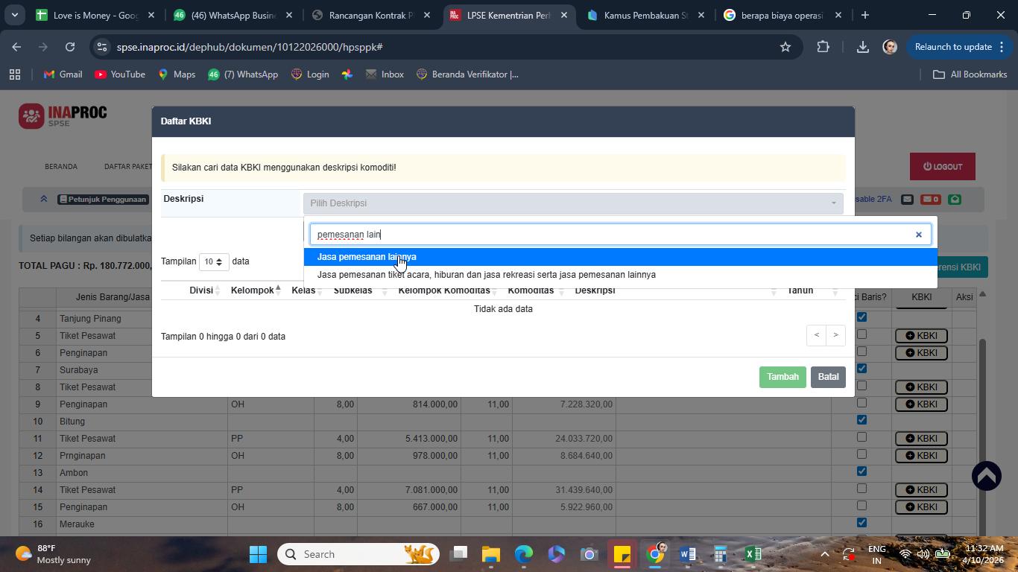Viewport: 1018px width, 572px height.
Task: Click the KBKI button for row 6 Penginapan
Action: 921,353
